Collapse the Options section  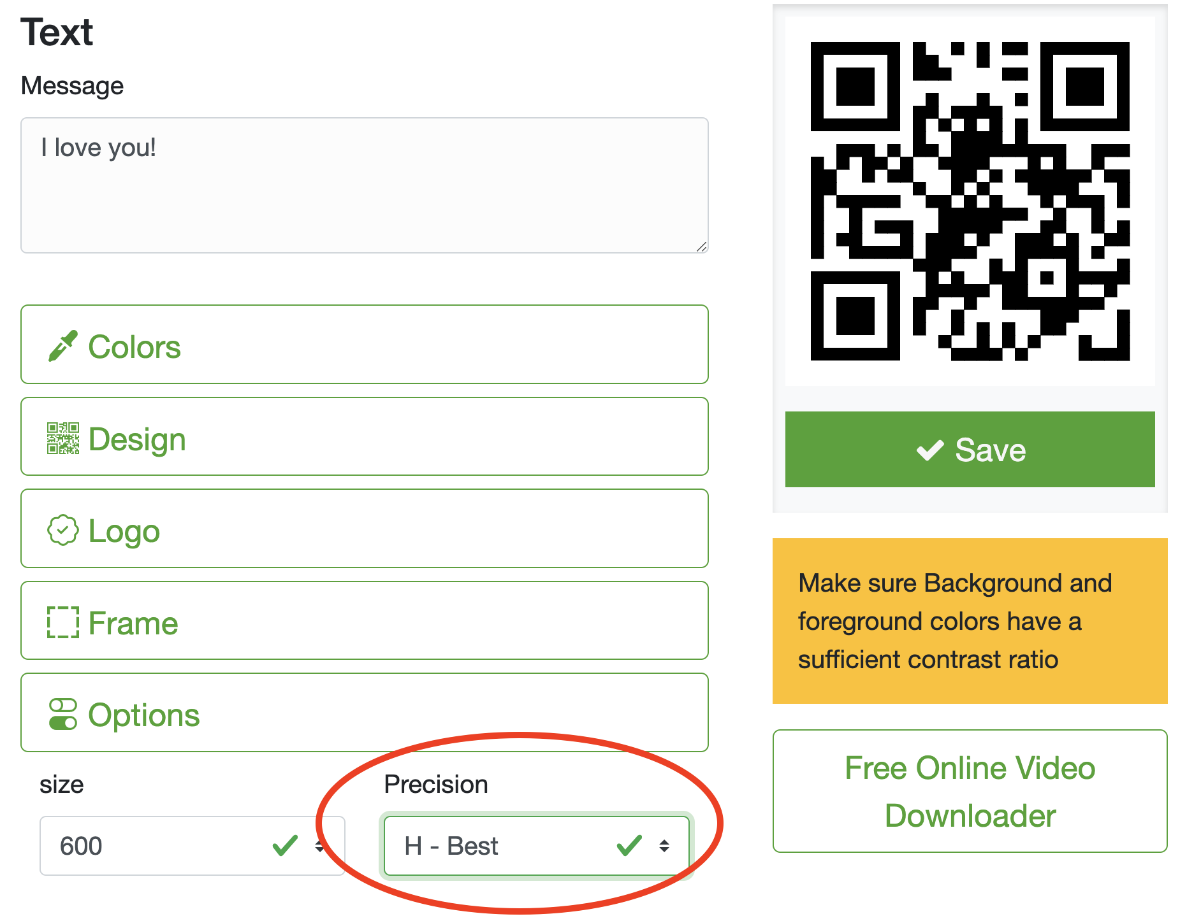[365, 713]
